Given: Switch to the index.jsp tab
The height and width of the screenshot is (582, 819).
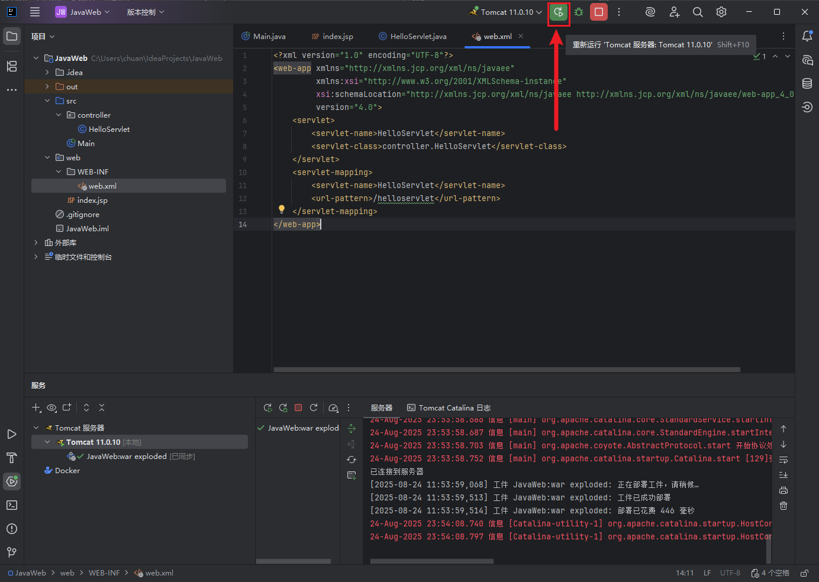Looking at the screenshot, I should coord(333,36).
